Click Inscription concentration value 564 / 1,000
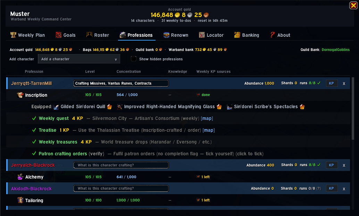 pos(127,95)
